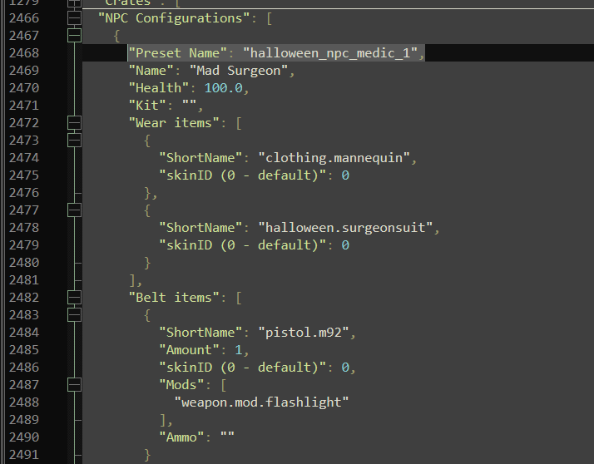Click the "halloween_npc_medic_1" preset value
594x464 pixels.
pyautogui.click(x=330, y=53)
